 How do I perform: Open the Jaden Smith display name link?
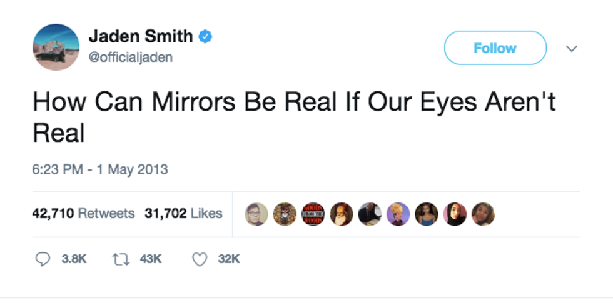tap(141, 37)
